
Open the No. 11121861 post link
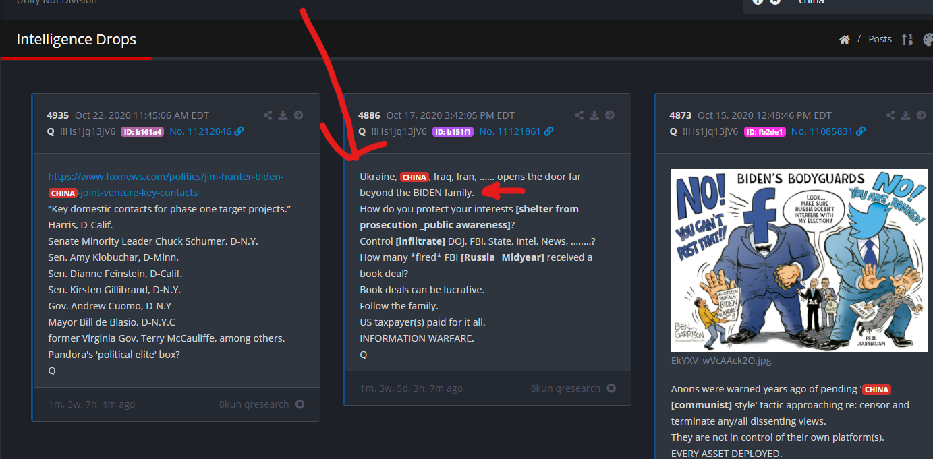coord(509,131)
